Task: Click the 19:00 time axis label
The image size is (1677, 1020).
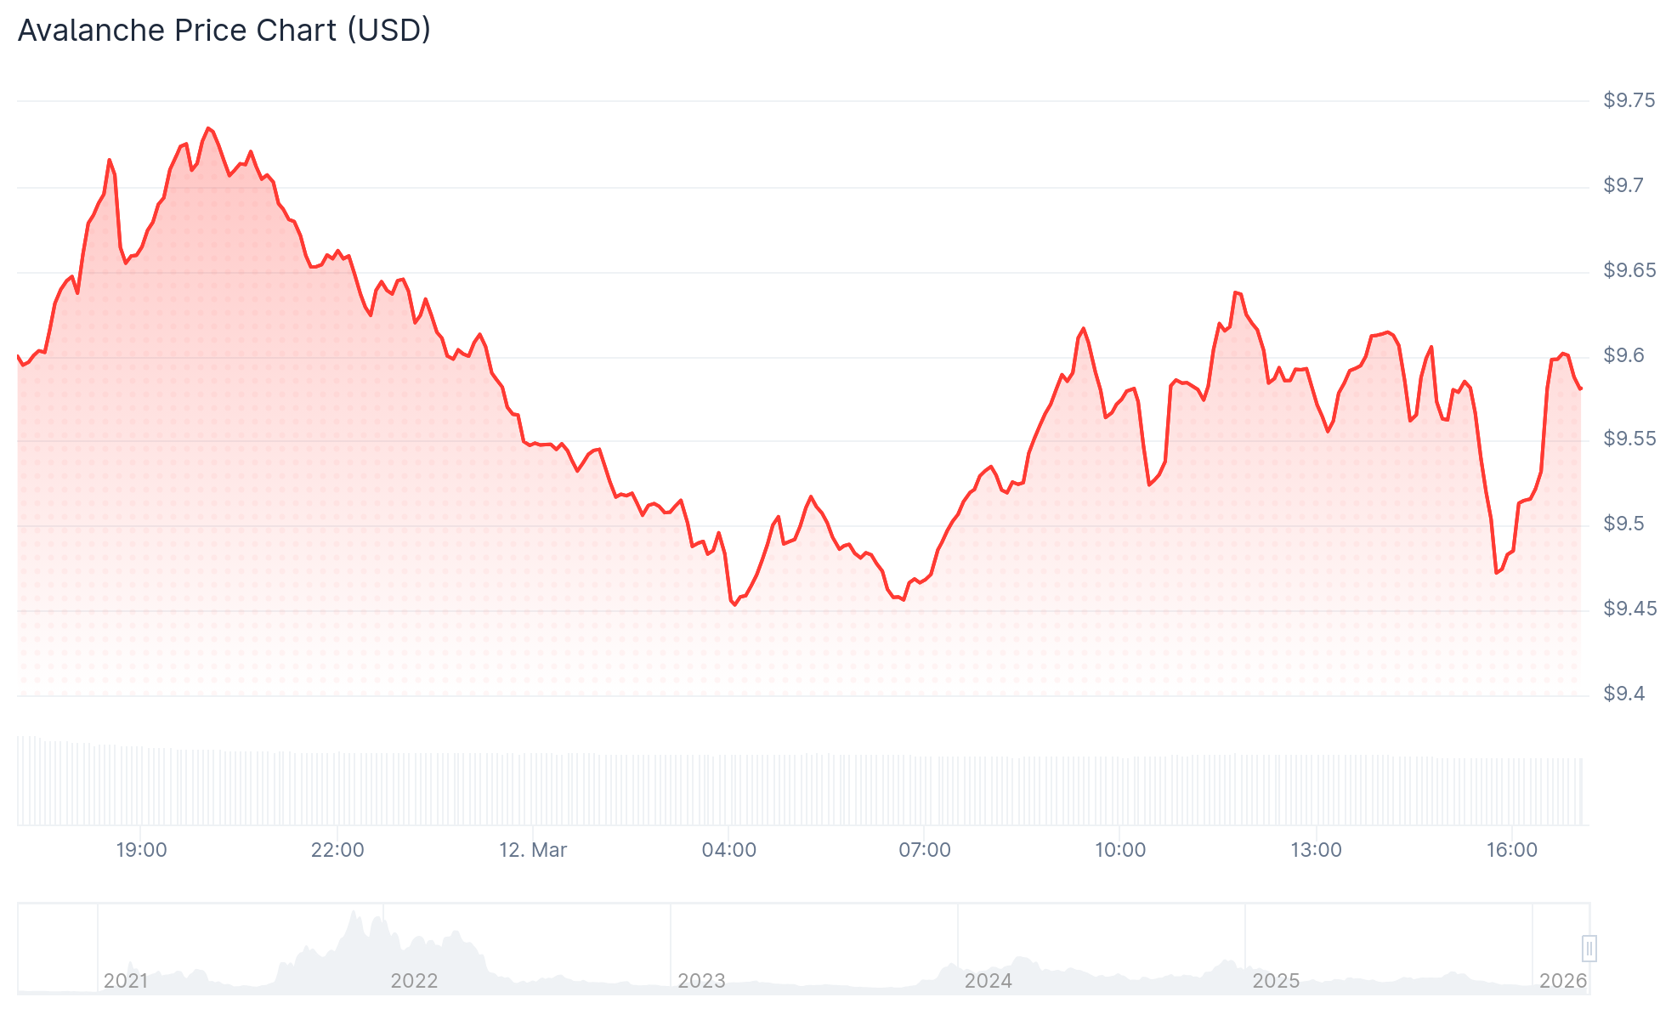Action: (x=141, y=850)
